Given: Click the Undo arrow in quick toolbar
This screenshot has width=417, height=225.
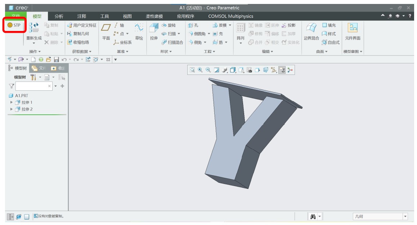Looking at the screenshot, I should (64, 59).
